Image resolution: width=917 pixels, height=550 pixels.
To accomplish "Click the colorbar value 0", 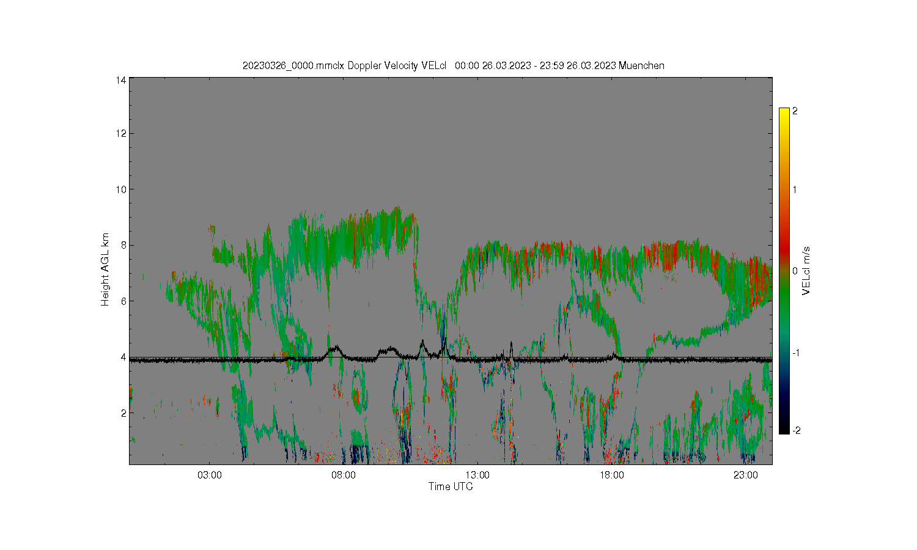I will (x=795, y=271).
